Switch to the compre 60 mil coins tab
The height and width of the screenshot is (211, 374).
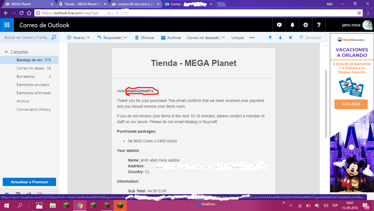(x=135, y=4)
